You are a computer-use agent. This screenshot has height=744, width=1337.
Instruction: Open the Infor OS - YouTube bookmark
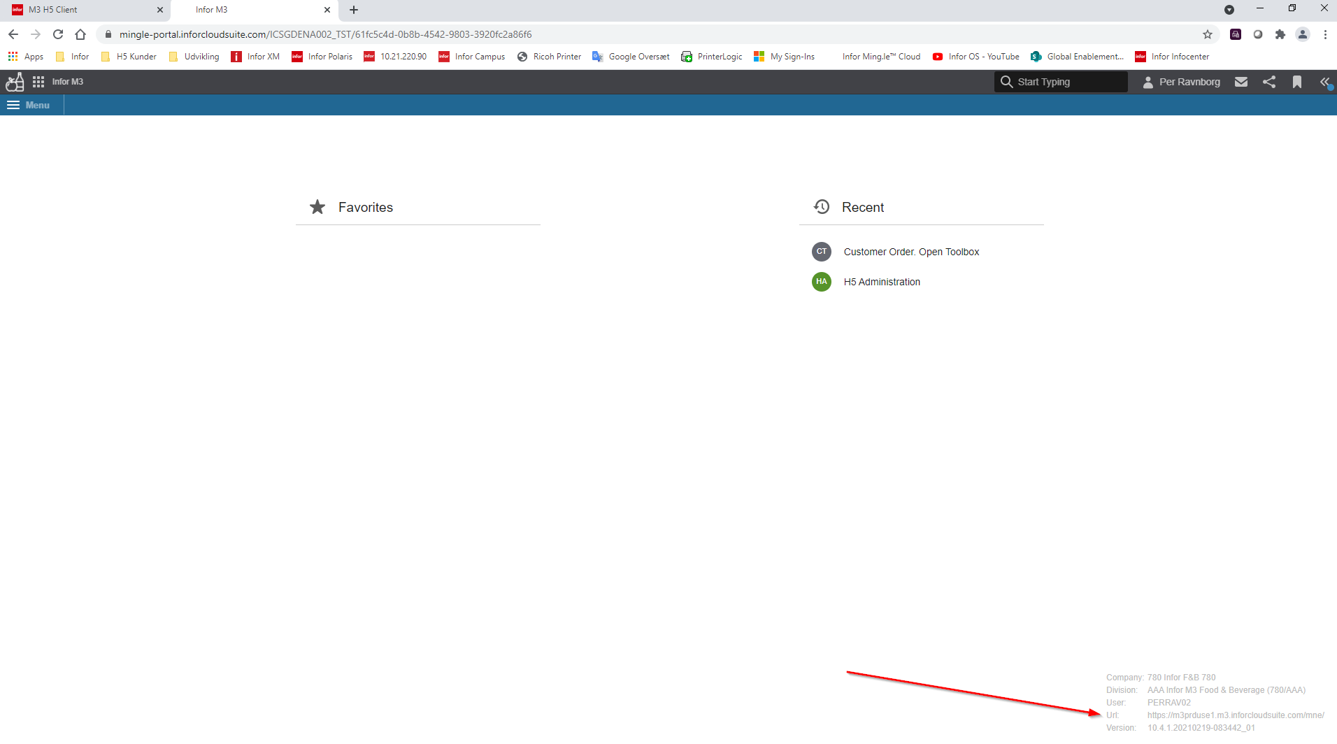tap(976, 57)
